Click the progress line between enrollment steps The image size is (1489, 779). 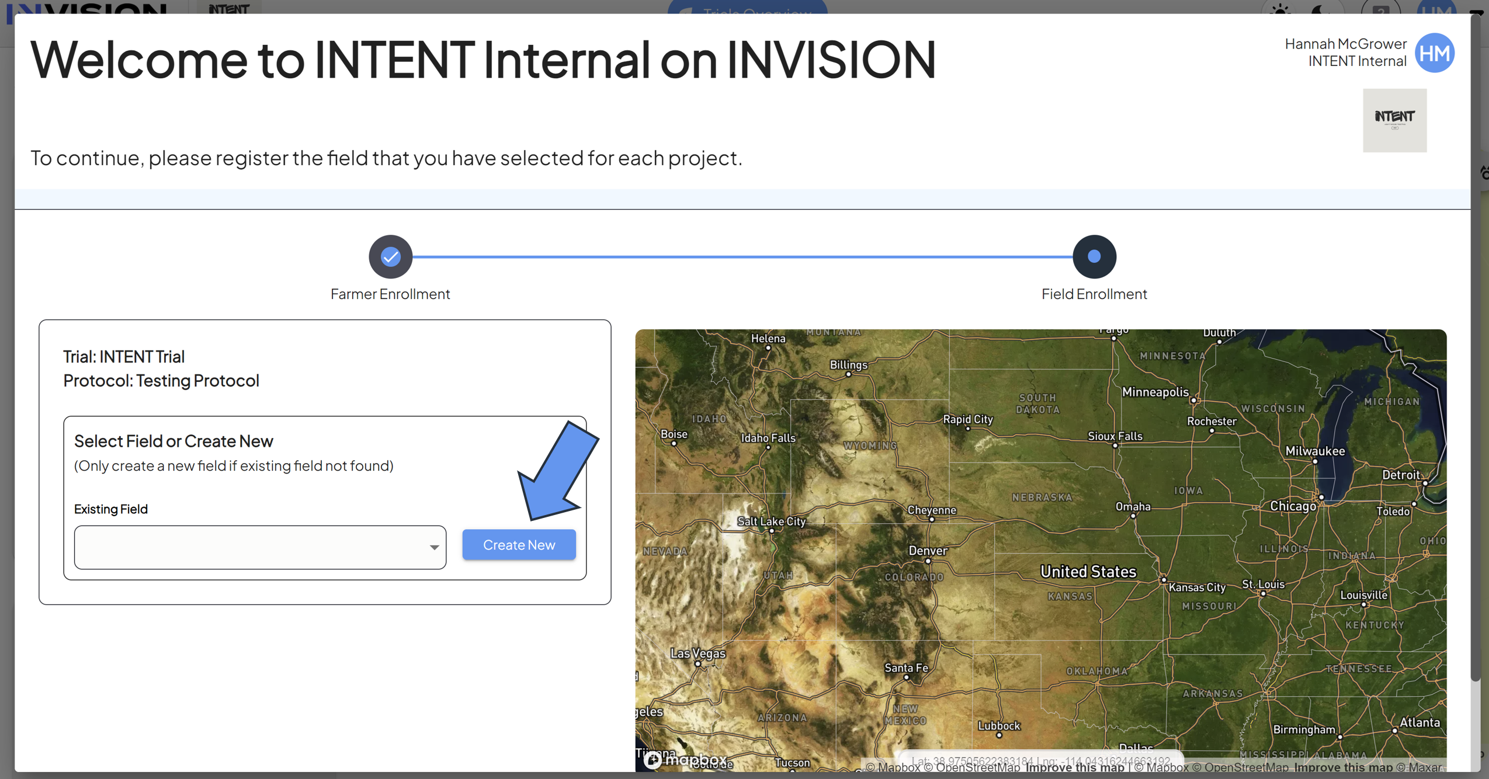click(x=742, y=256)
